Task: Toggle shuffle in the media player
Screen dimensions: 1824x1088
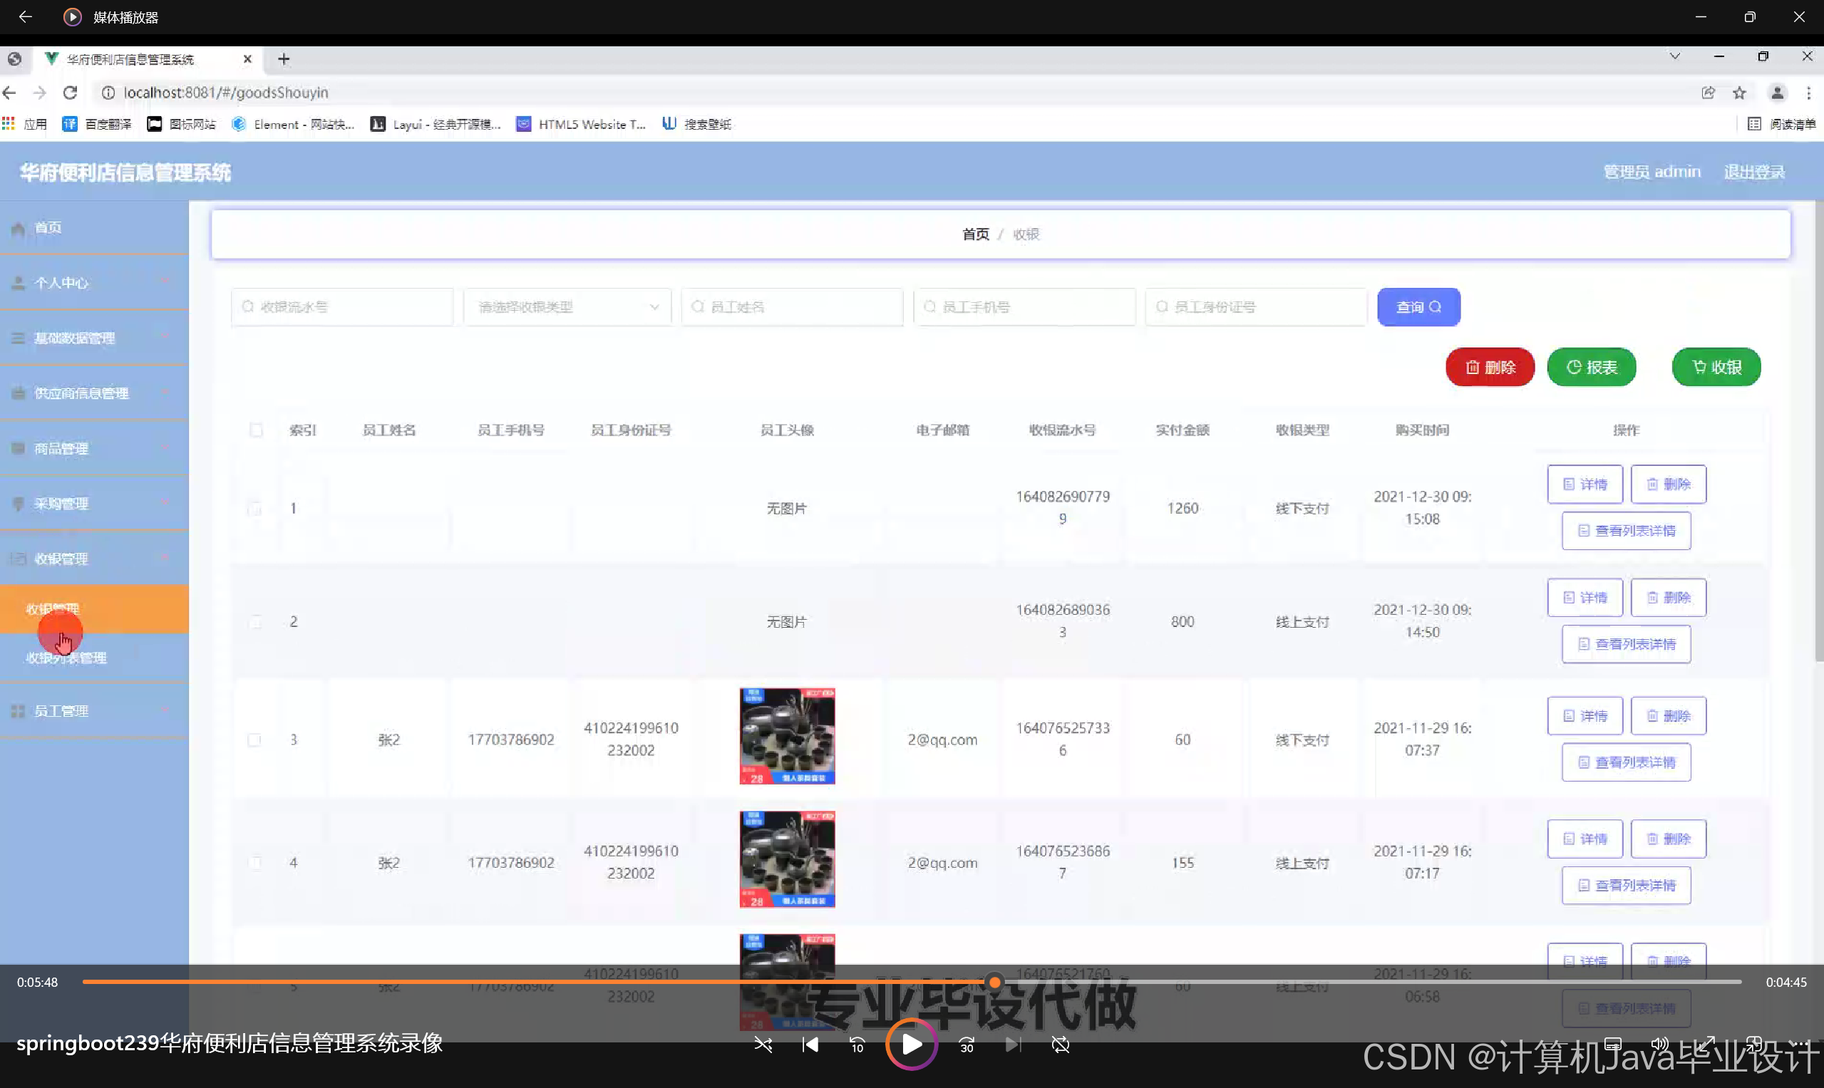Action: [x=763, y=1045]
